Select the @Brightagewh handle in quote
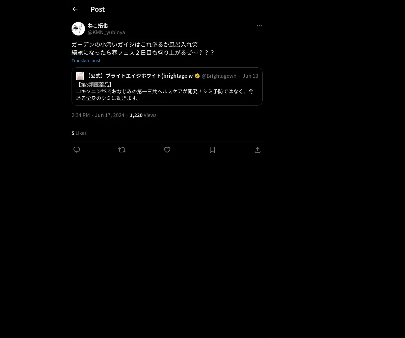 pyautogui.click(x=219, y=76)
